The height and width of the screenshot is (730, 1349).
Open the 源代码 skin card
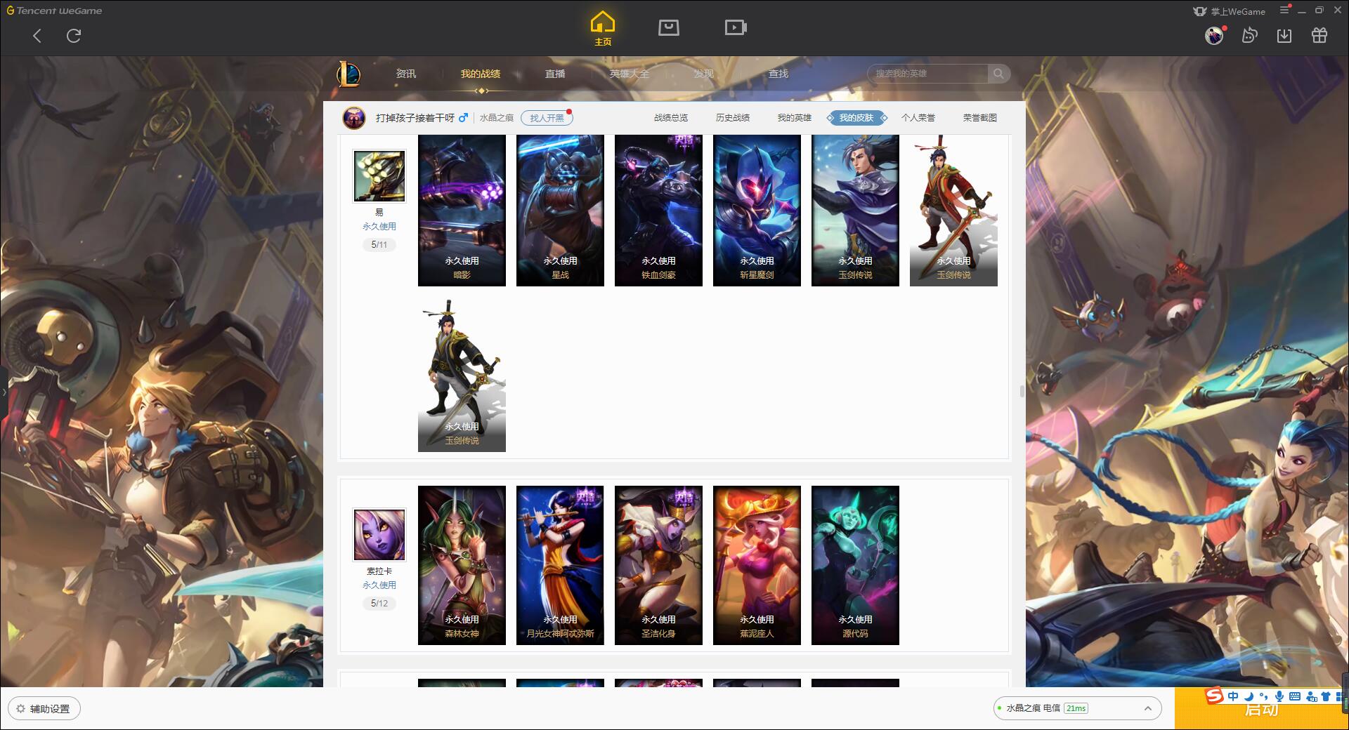coord(855,565)
